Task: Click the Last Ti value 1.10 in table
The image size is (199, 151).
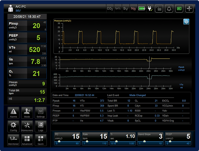Action: [x=130, y=111]
